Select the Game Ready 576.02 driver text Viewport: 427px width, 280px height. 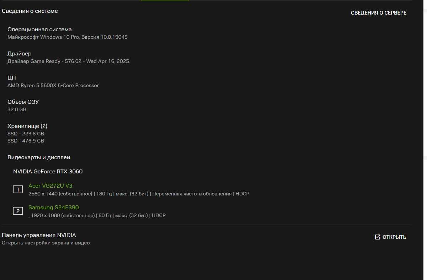[x=68, y=61]
